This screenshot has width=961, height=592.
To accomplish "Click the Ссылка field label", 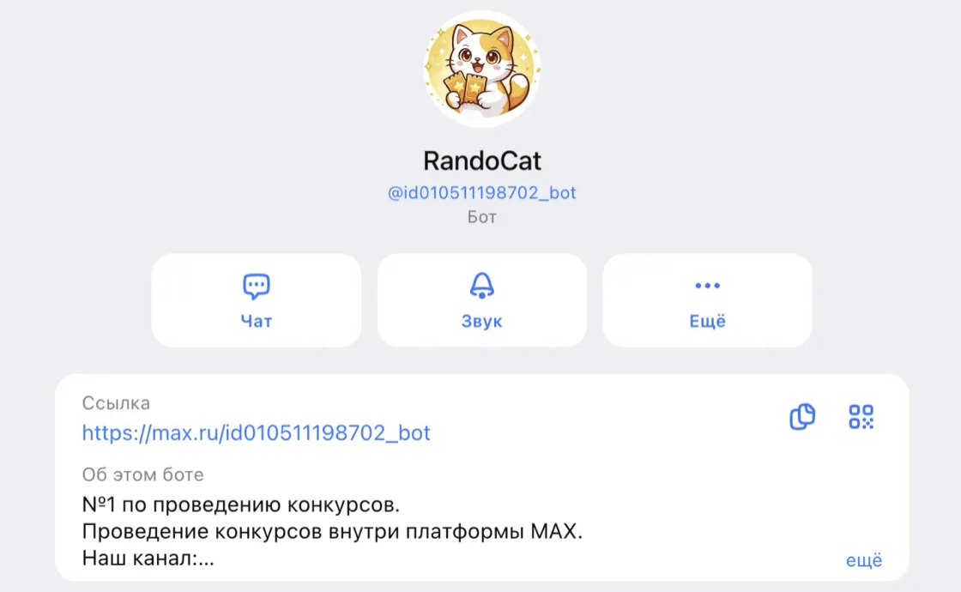I will (116, 403).
